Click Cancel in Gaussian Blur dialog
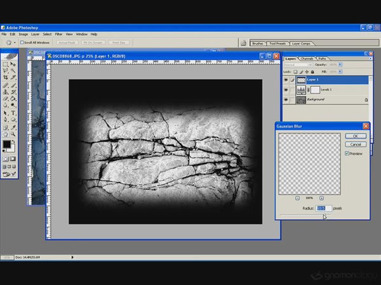 [x=356, y=144]
